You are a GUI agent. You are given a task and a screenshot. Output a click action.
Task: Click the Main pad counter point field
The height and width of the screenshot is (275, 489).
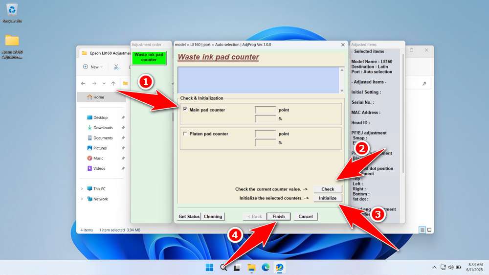point(265,110)
